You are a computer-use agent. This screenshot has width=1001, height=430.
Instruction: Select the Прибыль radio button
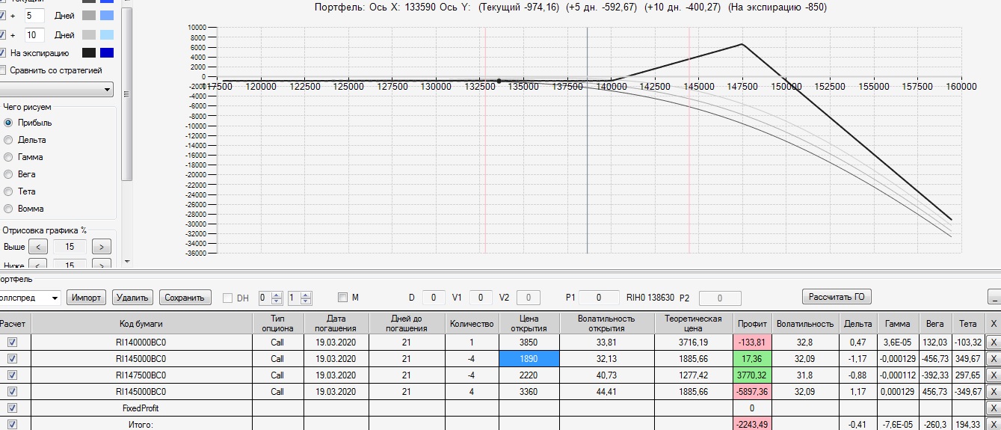click(x=9, y=123)
